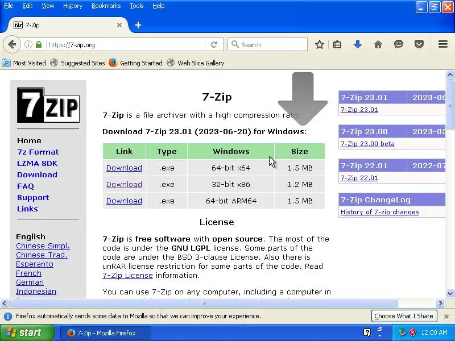
Task: Download the 64-bit ARM64 exe
Action: pos(124,201)
